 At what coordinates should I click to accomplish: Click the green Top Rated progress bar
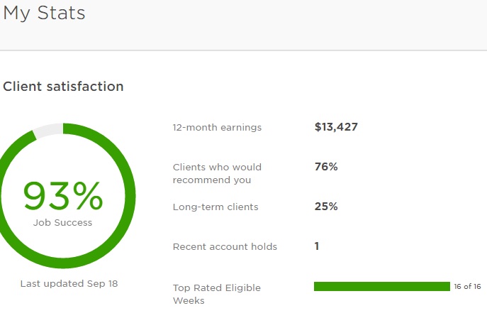(x=381, y=287)
